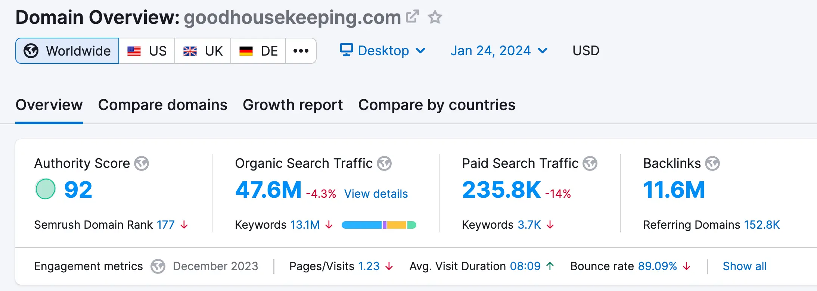Viewport: 817px width, 291px height.
Task: Open goodhousekeeping.com external link icon
Action: pos(412,17)
